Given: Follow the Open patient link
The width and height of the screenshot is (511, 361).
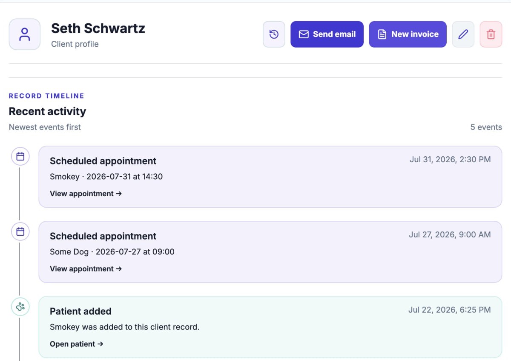Looking at the screenshot, I should [x=77, y=344].
